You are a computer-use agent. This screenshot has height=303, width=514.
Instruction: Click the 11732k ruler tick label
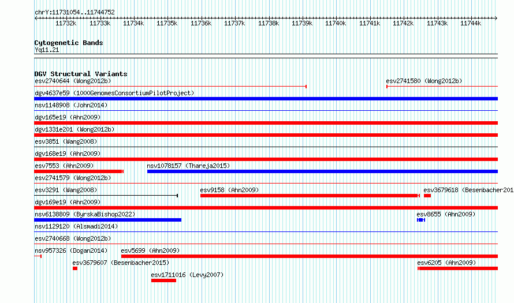[x=66, y=23]
